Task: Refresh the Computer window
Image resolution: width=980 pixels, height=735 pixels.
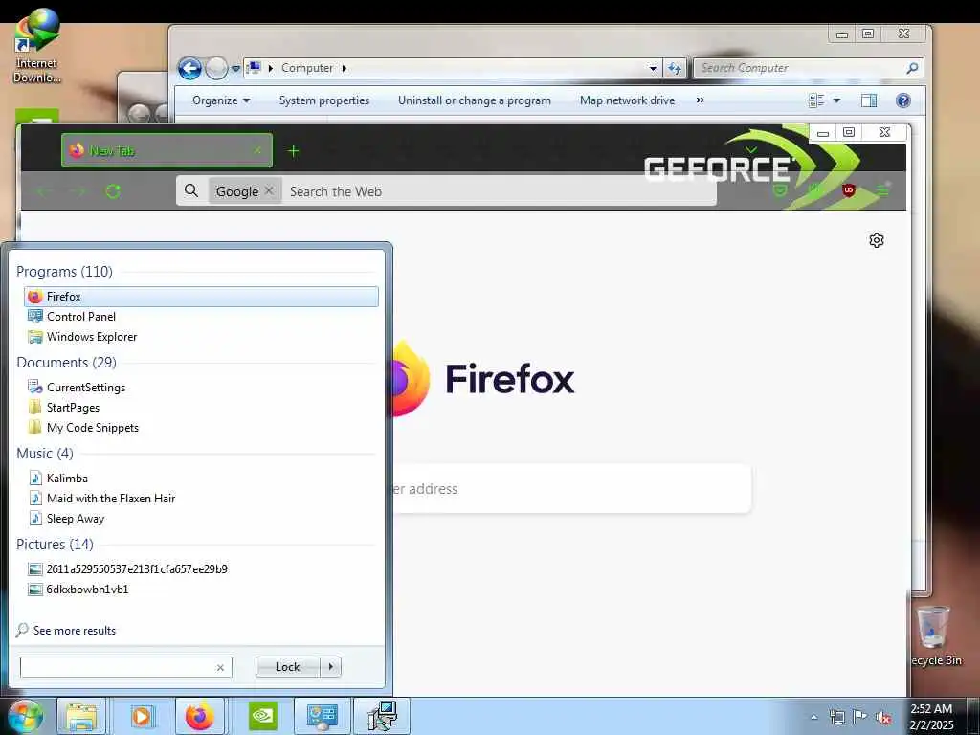Action: coord(675,68)
